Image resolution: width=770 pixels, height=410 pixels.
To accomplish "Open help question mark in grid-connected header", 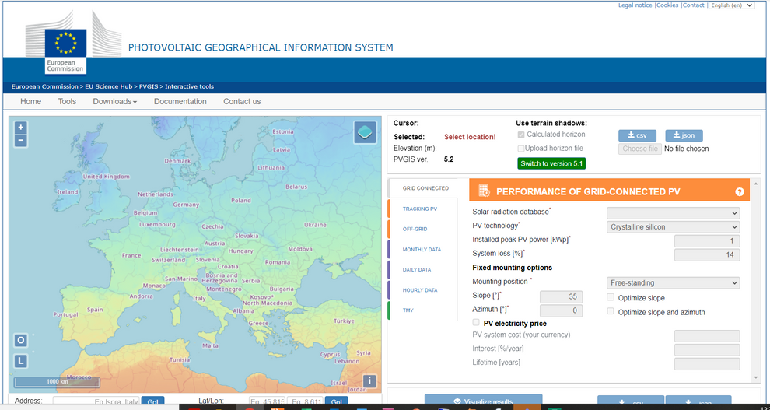I will (740, 192).
